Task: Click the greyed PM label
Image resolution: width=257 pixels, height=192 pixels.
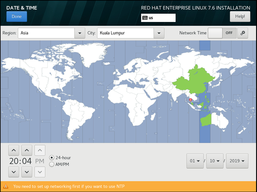Action: (40, 161)
